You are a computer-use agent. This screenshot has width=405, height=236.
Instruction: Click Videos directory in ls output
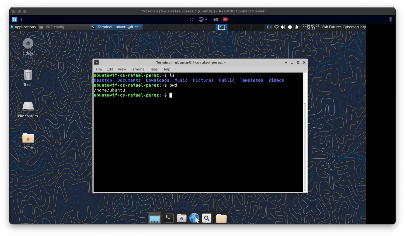276,80
